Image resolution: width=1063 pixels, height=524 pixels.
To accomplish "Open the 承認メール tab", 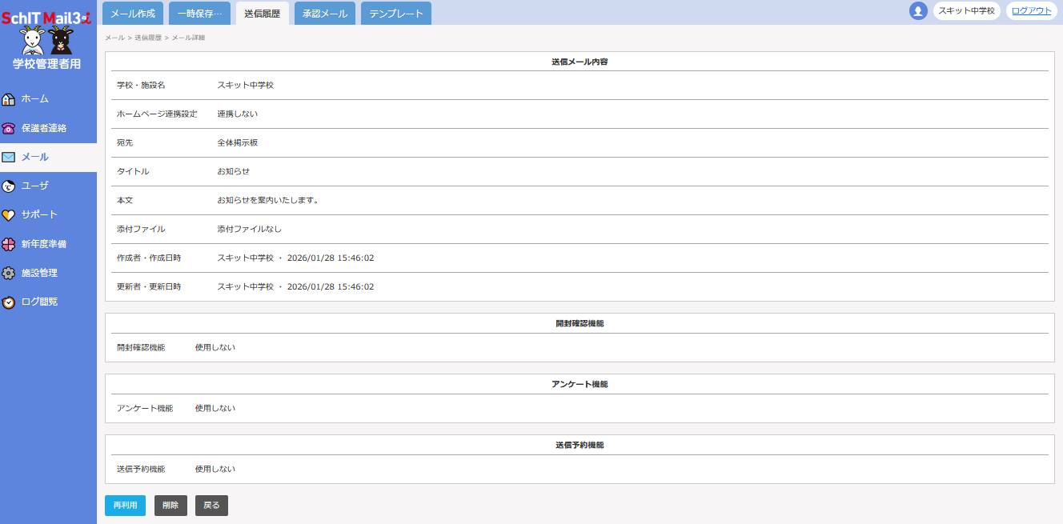I will point(325,14).
